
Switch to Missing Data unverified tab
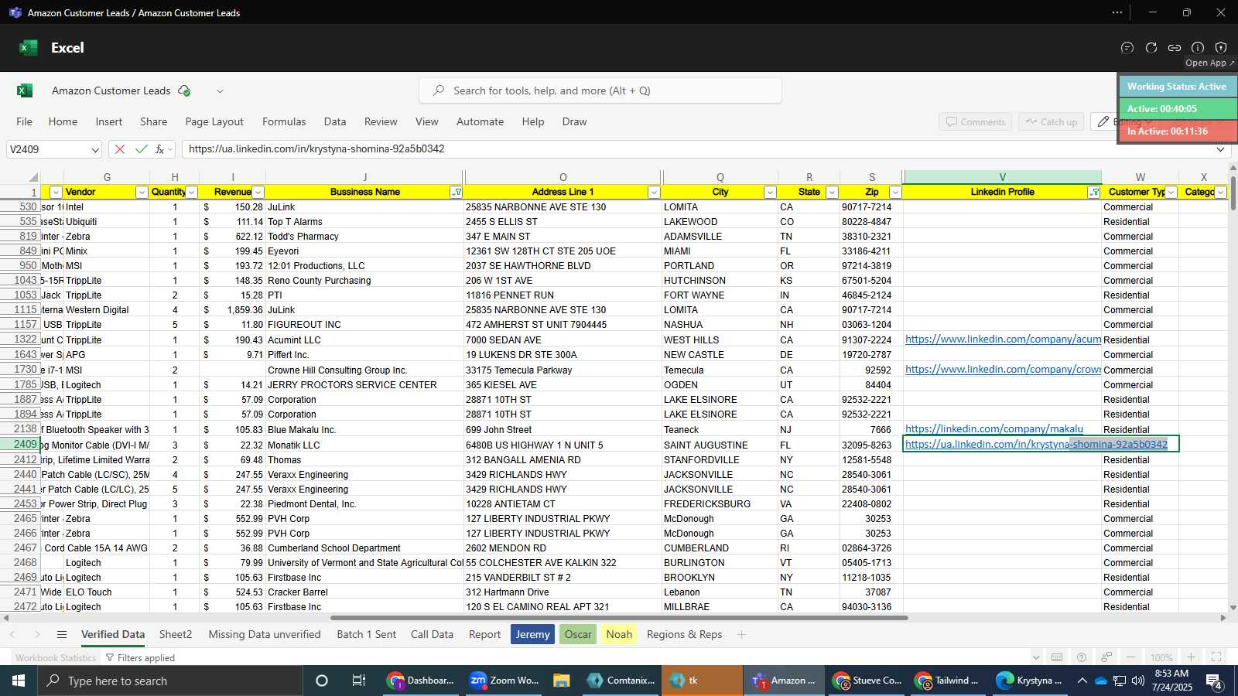pos(265,635)
